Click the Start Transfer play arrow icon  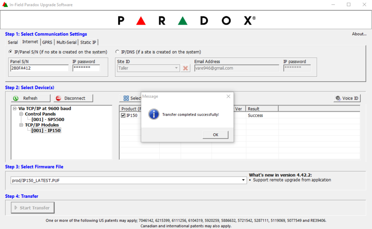pos(16,208)
